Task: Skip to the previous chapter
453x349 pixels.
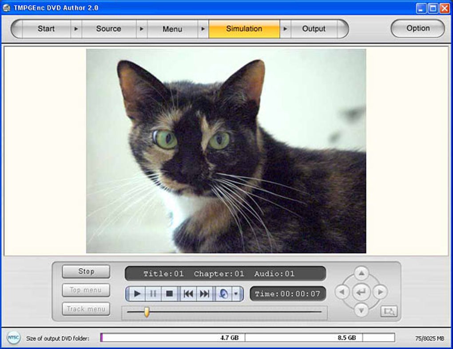Action: (x=188, y=294)
